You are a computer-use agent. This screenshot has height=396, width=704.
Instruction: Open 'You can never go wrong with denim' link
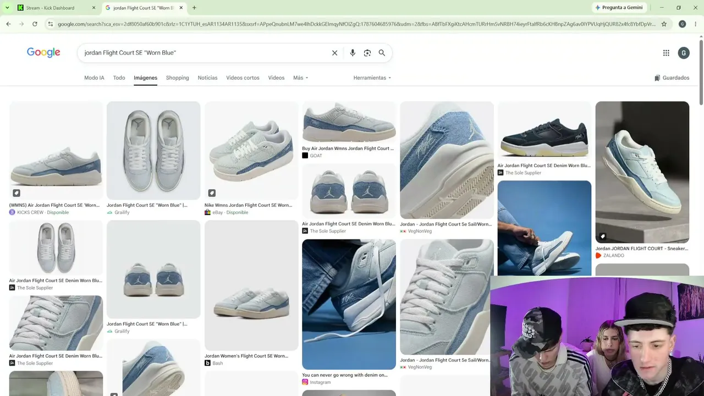pyautogui.click(x=345, y=375)
